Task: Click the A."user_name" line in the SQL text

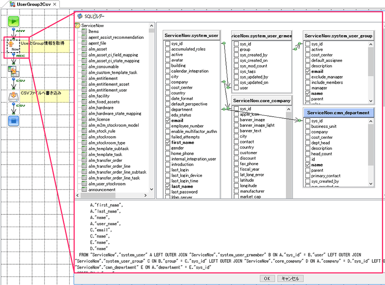Action: tap(106, 223)
